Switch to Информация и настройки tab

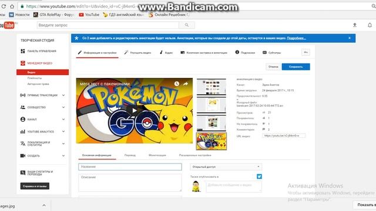tap(97, 53)
